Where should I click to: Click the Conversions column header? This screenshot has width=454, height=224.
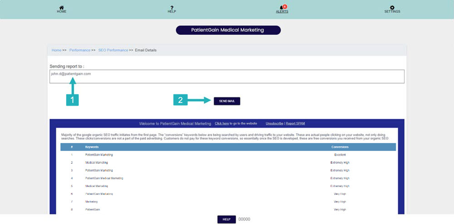(340, 147)
